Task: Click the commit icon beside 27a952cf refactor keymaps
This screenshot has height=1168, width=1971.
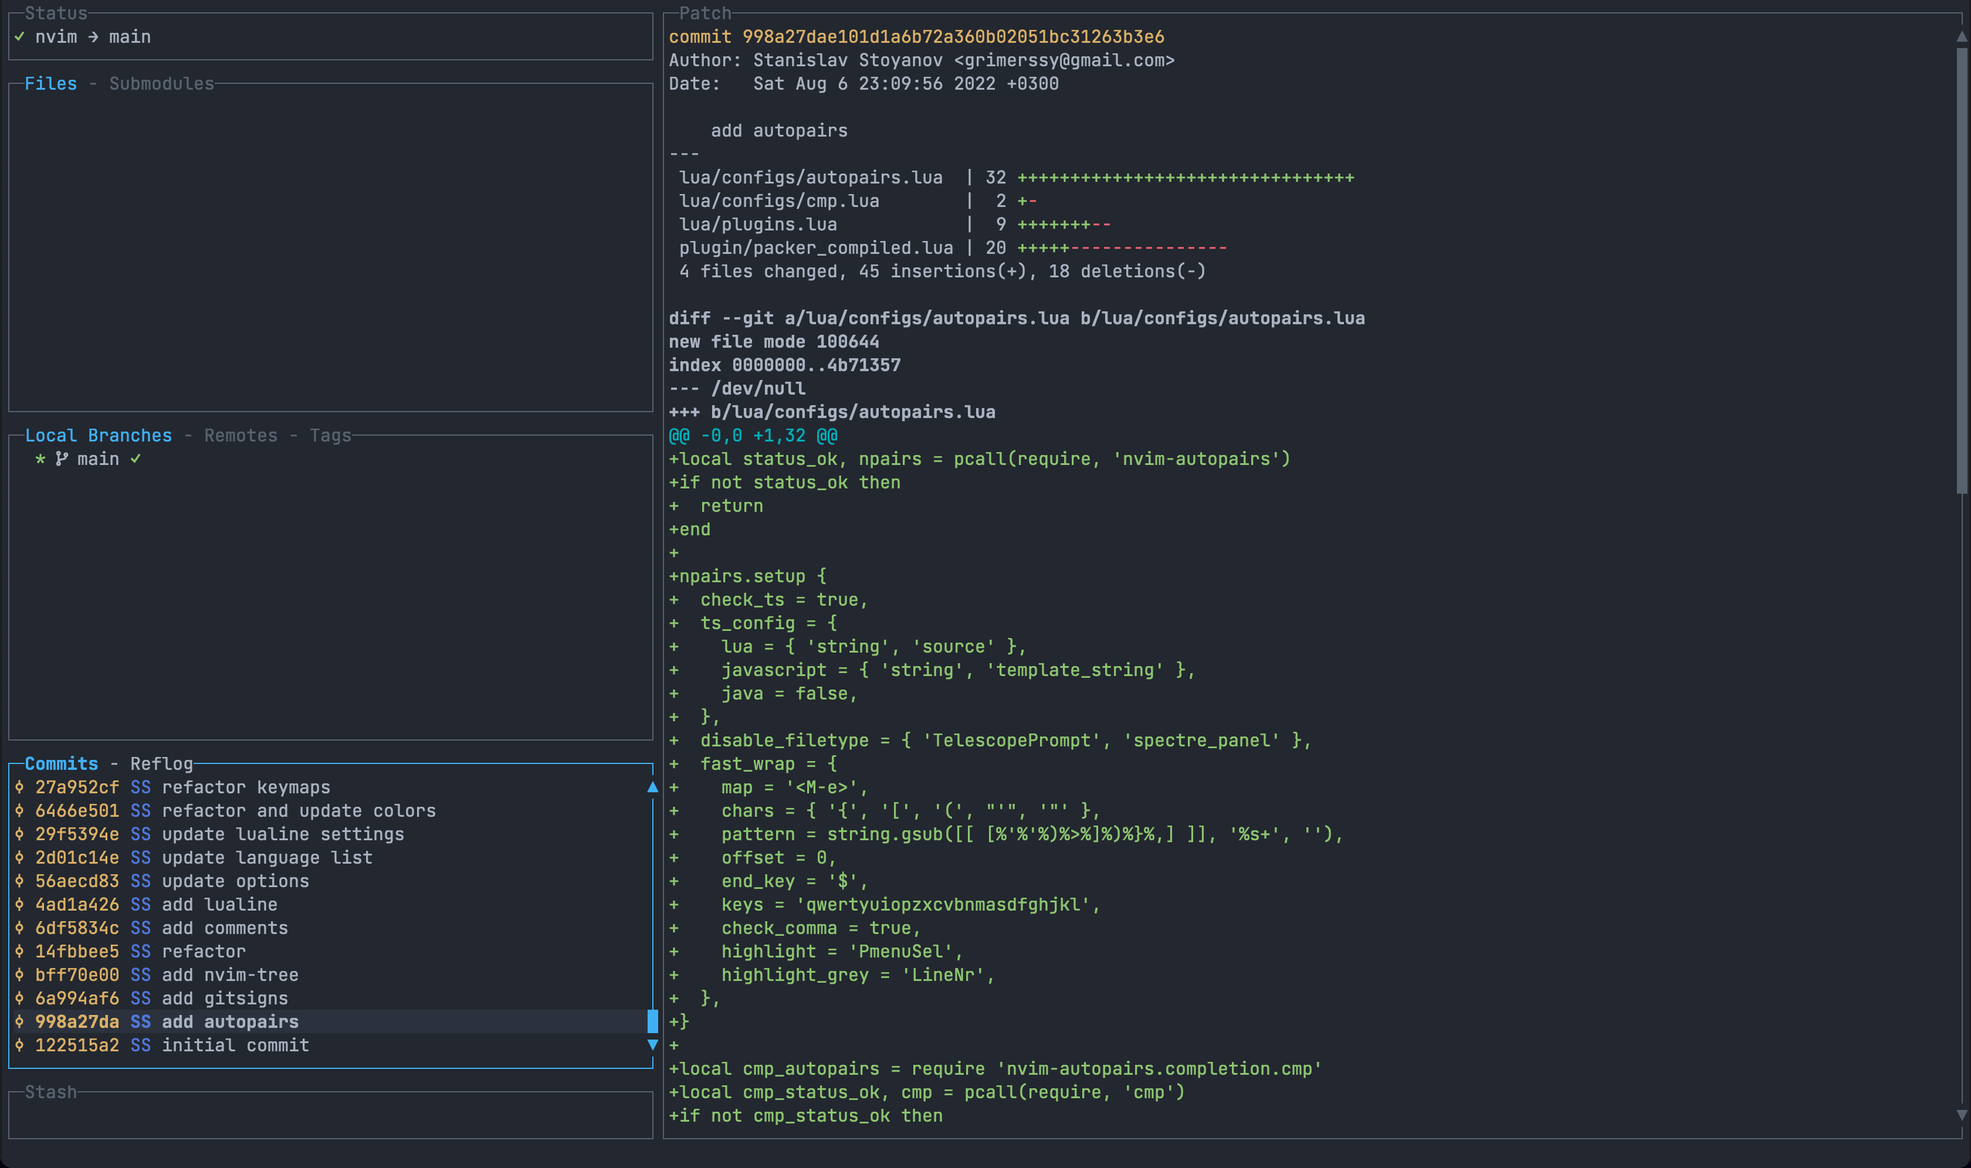Action: point(19,786)
